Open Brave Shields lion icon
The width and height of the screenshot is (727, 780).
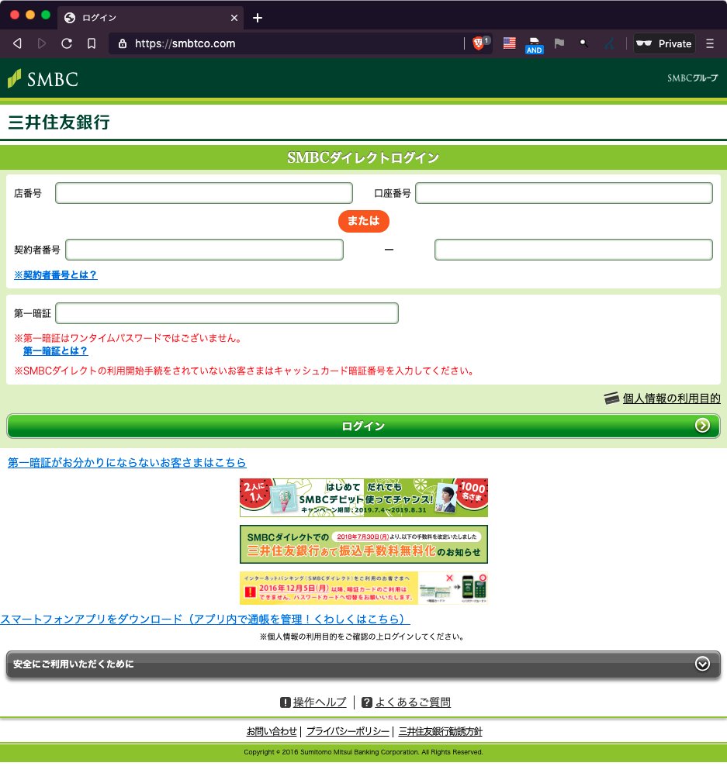click(479, 43)
